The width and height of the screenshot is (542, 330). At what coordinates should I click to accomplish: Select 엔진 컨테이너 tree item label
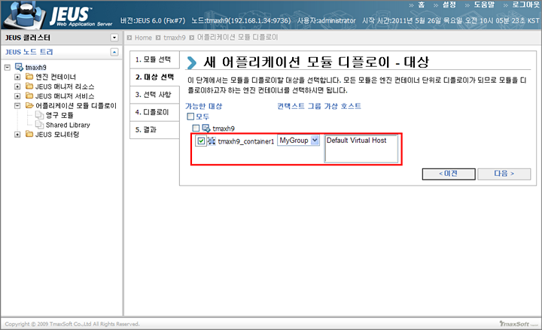(56, 77)
